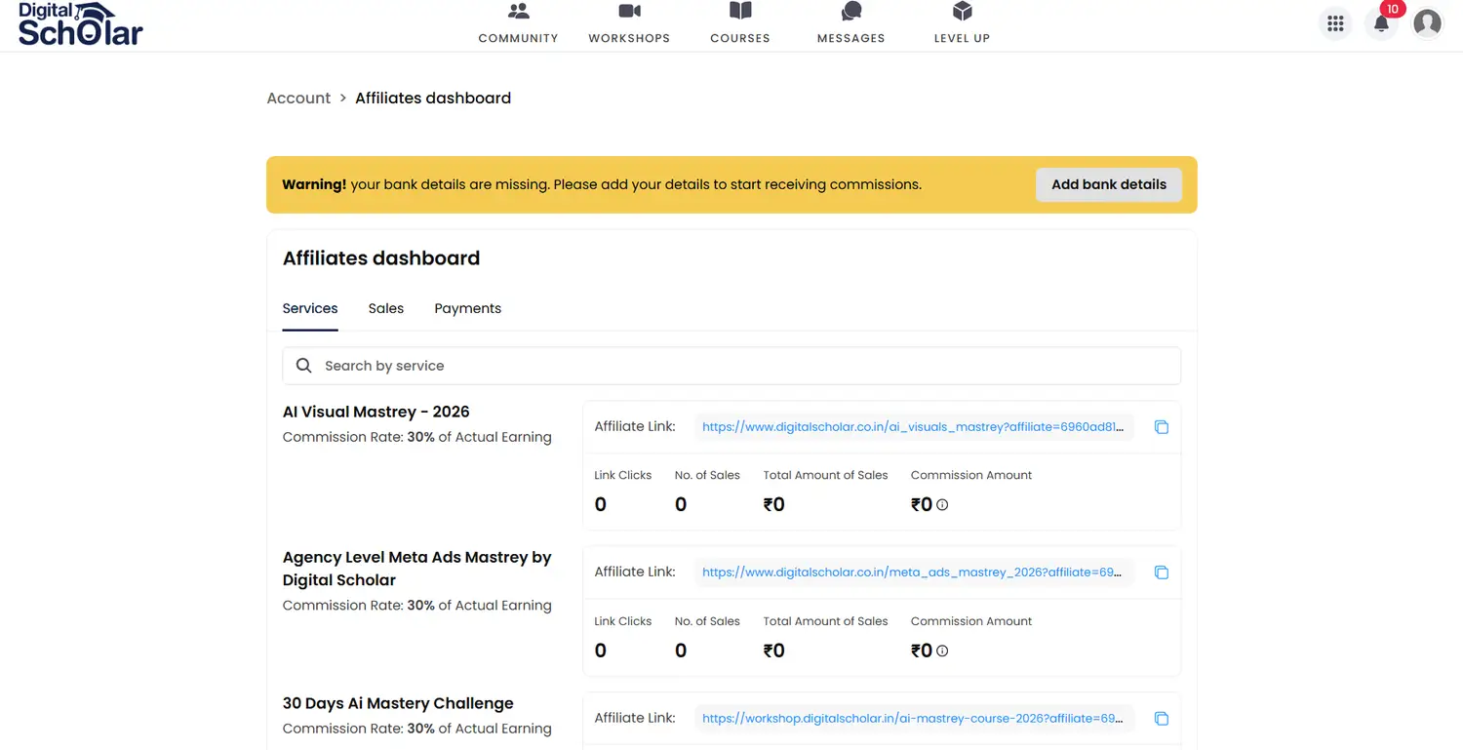This screenshot has height=750, width=1463.
Task: Copy Meta Ads Mastrey affiliate link
Action: point(1161,572)
